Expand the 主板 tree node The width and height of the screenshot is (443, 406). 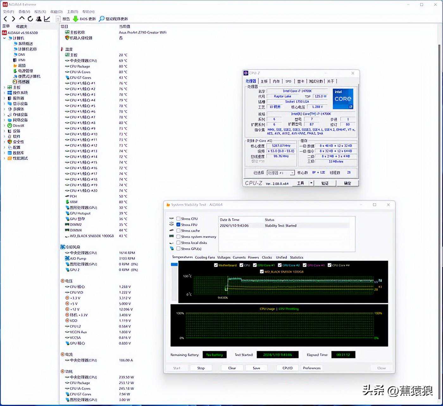(x=4, y=87)
